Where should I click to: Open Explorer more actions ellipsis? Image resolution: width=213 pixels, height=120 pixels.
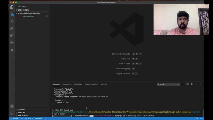pos(46,6)
